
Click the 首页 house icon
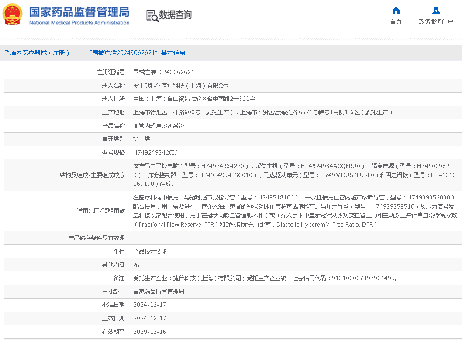point(396,10)
